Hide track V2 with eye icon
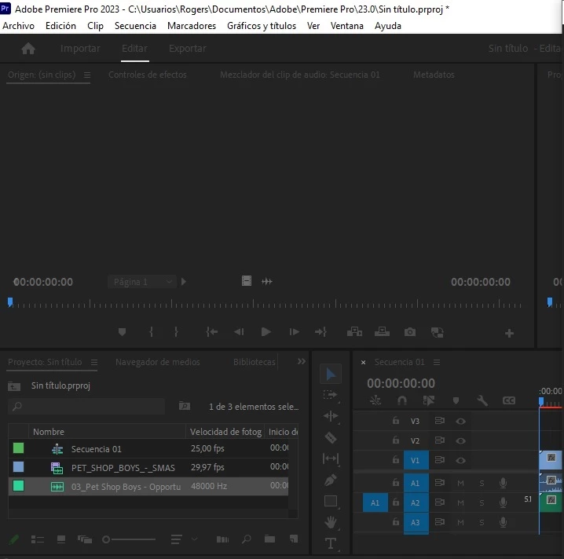The height and width of the screenshot is (559, 564). (460, 440)
